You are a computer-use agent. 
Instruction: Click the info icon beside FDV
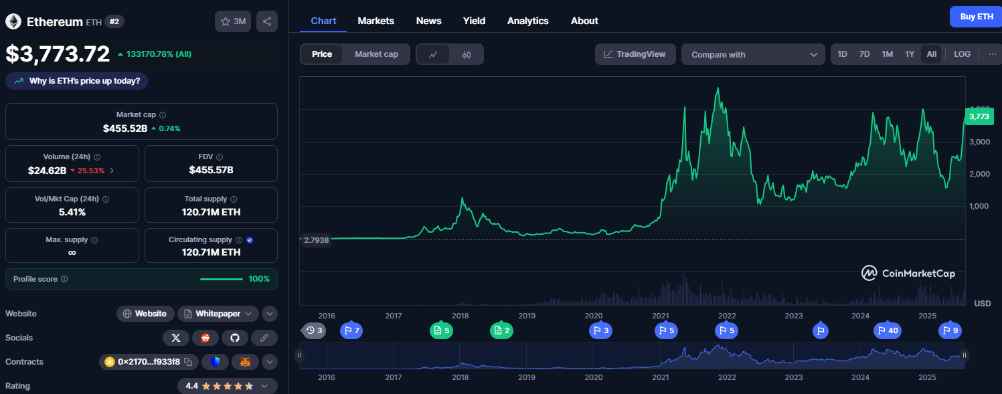[220, 157]
